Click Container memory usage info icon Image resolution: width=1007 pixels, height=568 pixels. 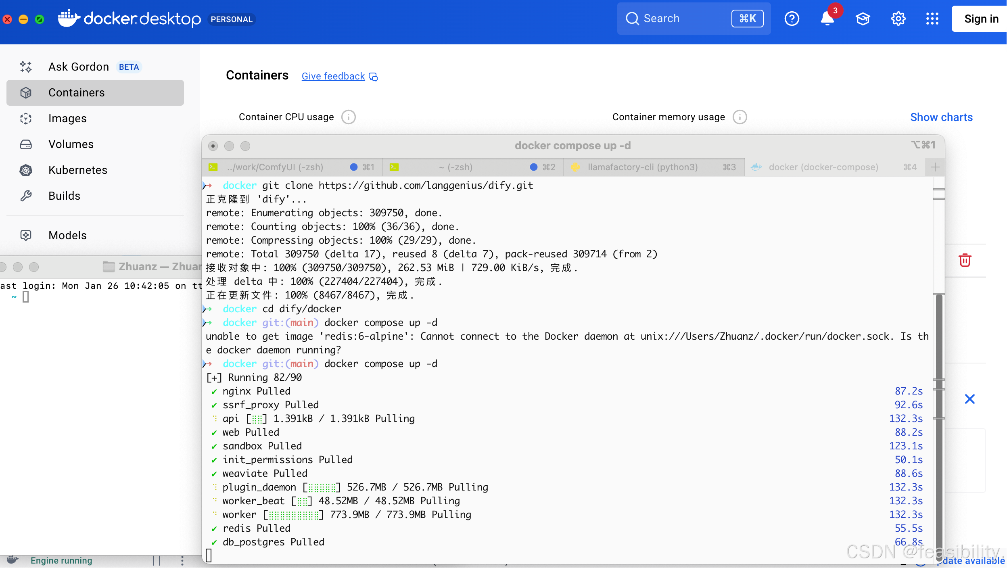point(740,117)
